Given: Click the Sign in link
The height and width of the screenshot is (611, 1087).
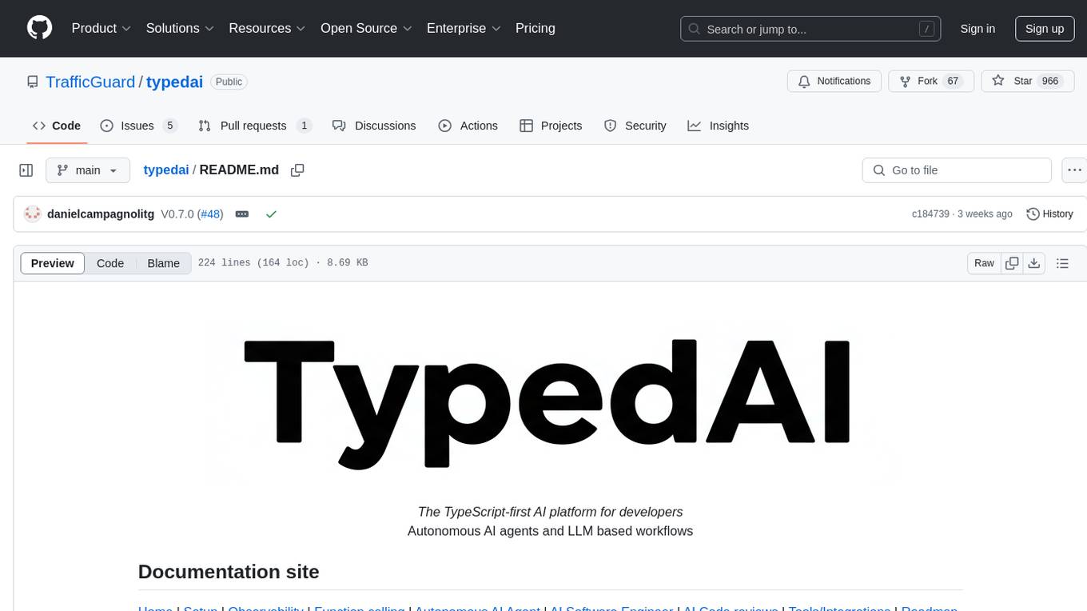Looking at the screenshot, I should tap(978, 29).
